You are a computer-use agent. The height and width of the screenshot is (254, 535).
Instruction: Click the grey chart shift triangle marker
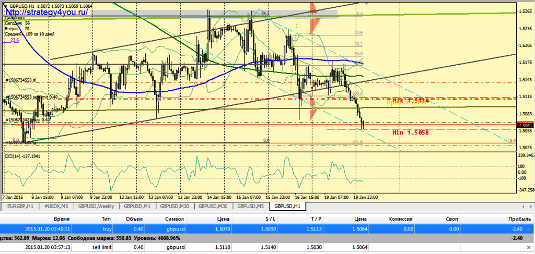367,3
